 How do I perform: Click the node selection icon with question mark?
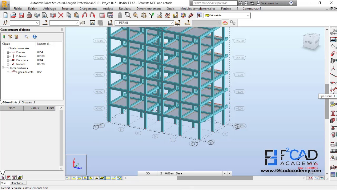pyautogui.click(x=5, y=23)
